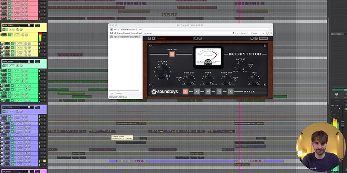This screenshot has height=173, width=347.
Task: Click the Add button in FX window
Action: 112,94
